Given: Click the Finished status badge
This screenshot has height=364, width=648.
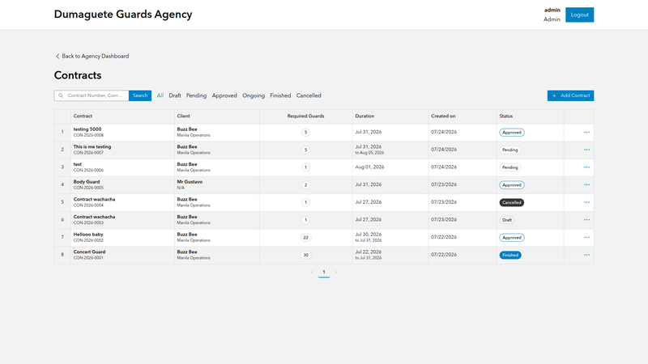Looking at the screenshot, I should click(510, 255).
